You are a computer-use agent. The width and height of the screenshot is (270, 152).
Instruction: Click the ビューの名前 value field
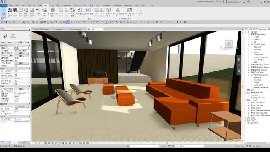point(22,109)
